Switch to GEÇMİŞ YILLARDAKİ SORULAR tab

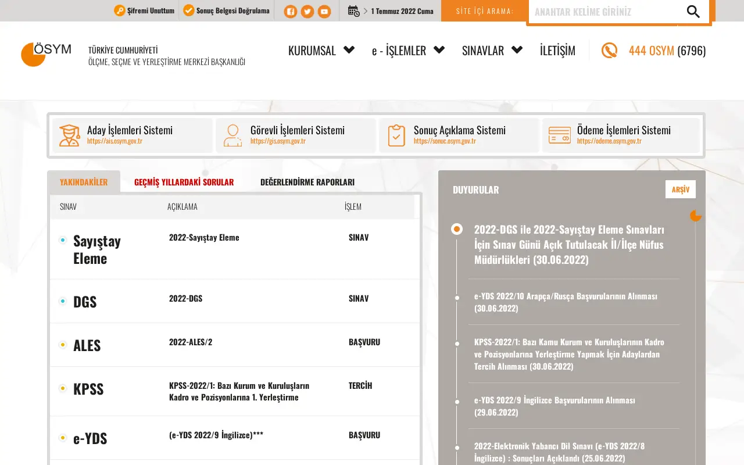[184, 182]
